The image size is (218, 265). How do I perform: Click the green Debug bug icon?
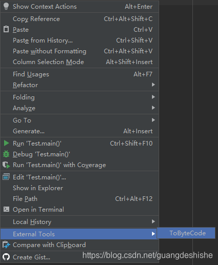6,154
